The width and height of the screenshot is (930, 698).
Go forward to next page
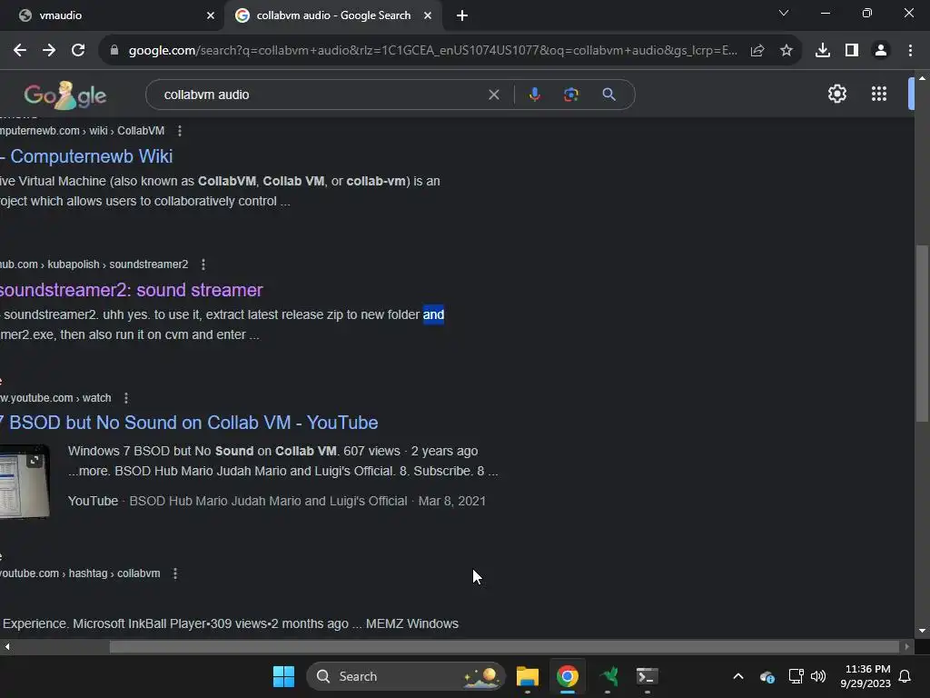pyautogui.click(x=49, y=51)
